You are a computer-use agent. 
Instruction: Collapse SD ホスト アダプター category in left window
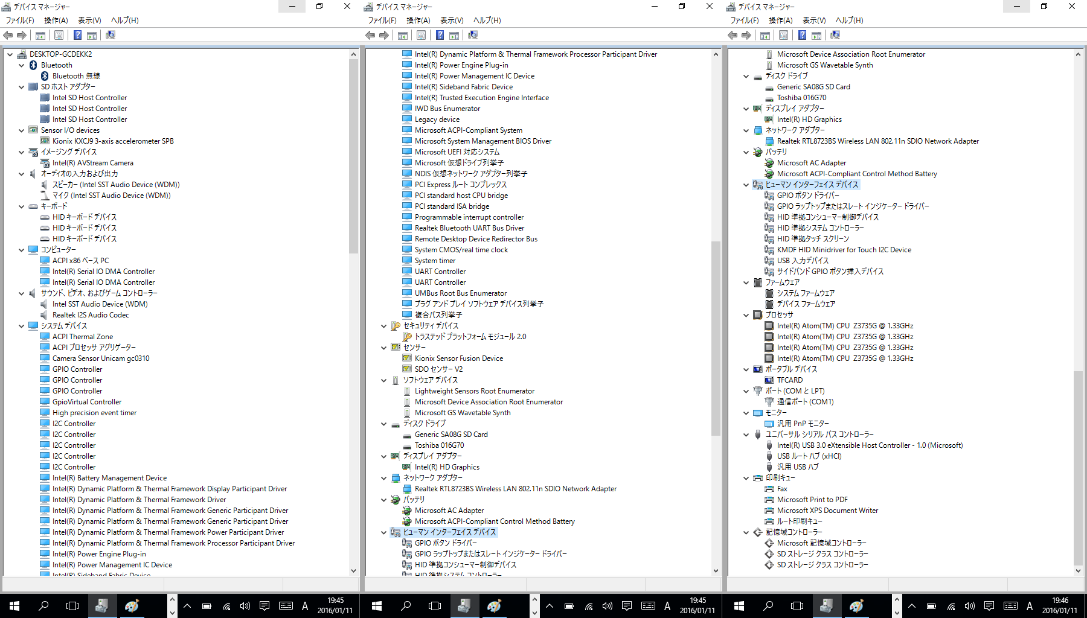[22, 87]
